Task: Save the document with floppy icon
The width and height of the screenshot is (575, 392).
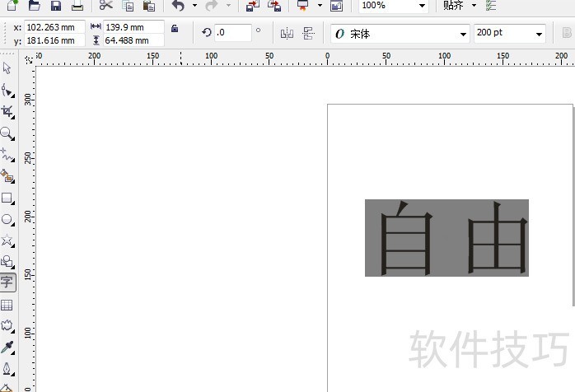Action: (56, 5)
